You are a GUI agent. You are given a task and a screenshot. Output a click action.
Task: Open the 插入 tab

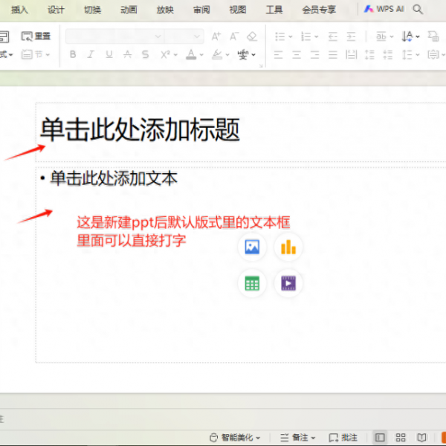20,10
